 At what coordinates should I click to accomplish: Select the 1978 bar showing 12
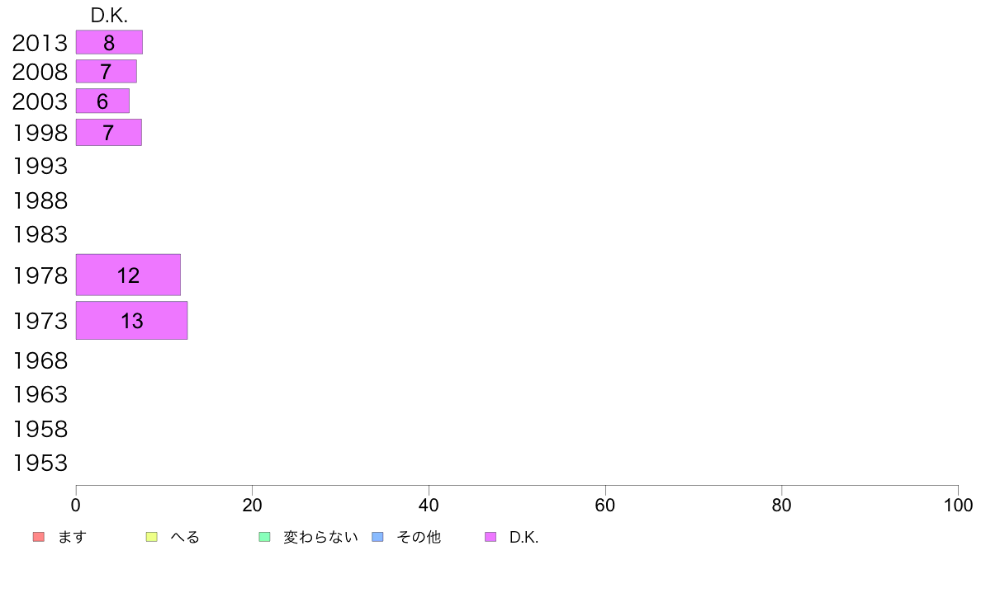(x=128, y=275)
